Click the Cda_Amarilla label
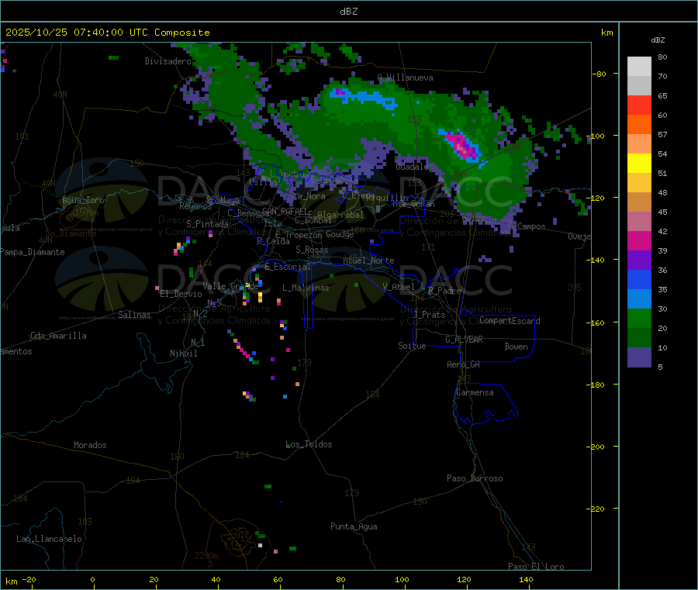 pyautogui.click(x=58, y=336)
